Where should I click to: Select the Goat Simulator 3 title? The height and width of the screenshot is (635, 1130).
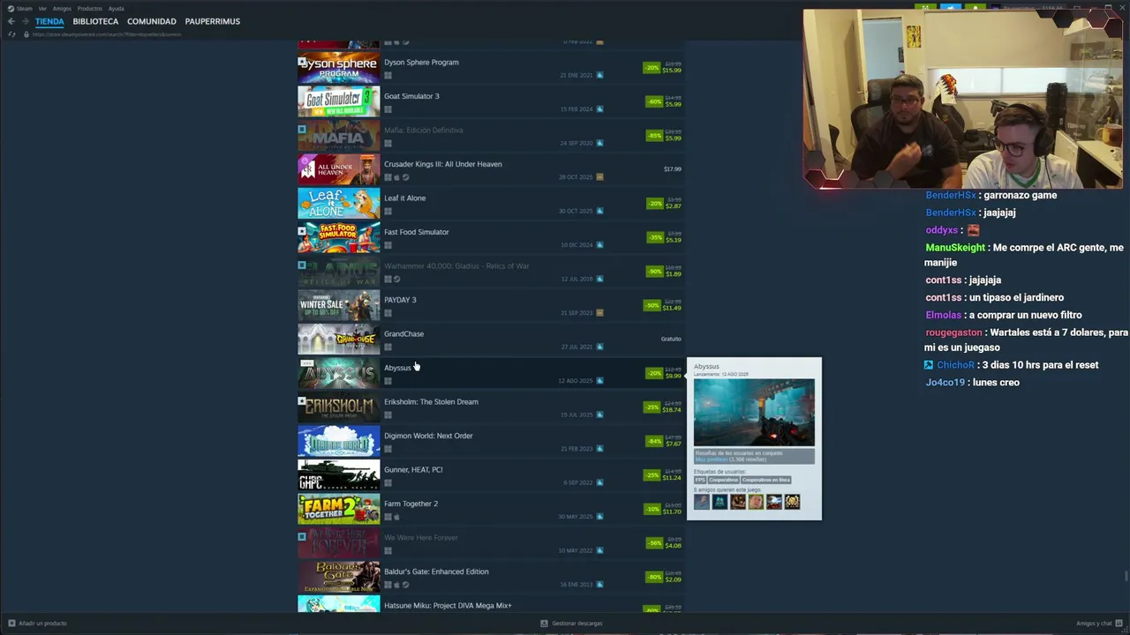[411, 96]
